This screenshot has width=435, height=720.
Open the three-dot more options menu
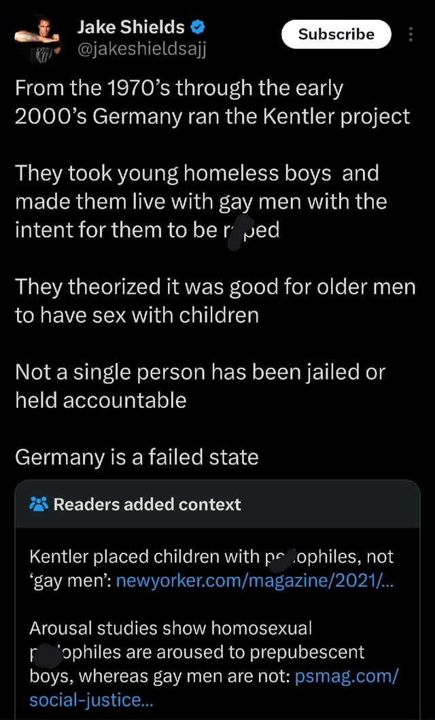[411, 34]
